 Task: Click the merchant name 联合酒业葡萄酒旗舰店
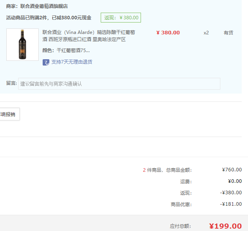44,6
